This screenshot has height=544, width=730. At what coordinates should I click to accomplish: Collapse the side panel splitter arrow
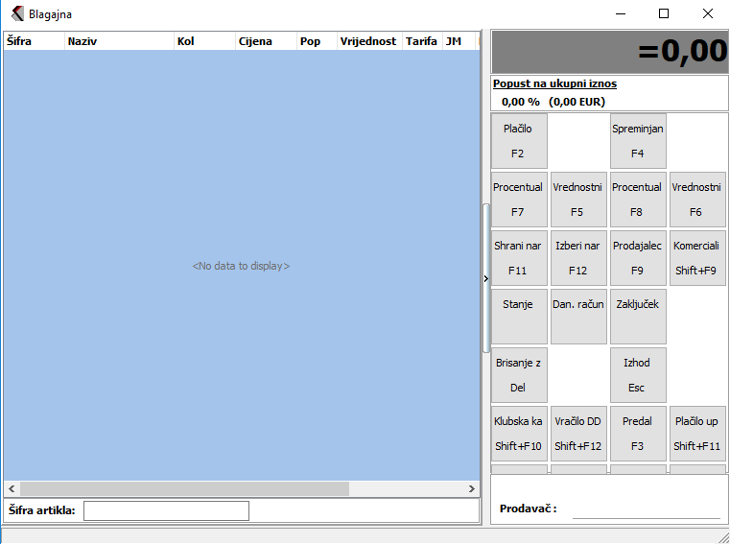point(486,279)
